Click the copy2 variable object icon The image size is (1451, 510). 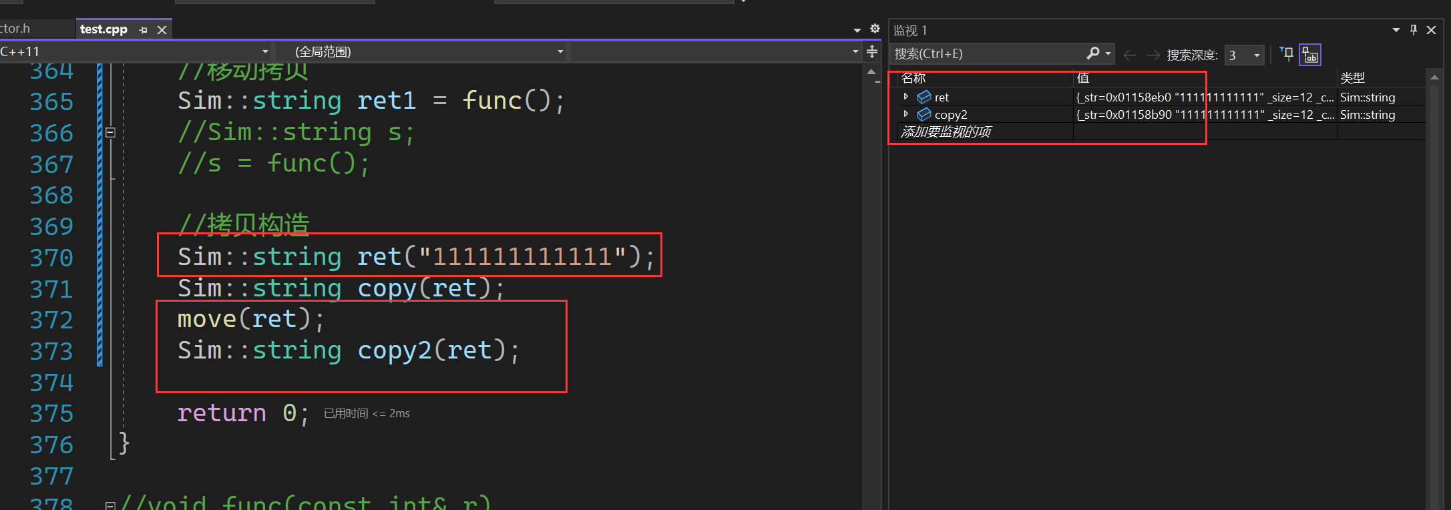[924, 114]
